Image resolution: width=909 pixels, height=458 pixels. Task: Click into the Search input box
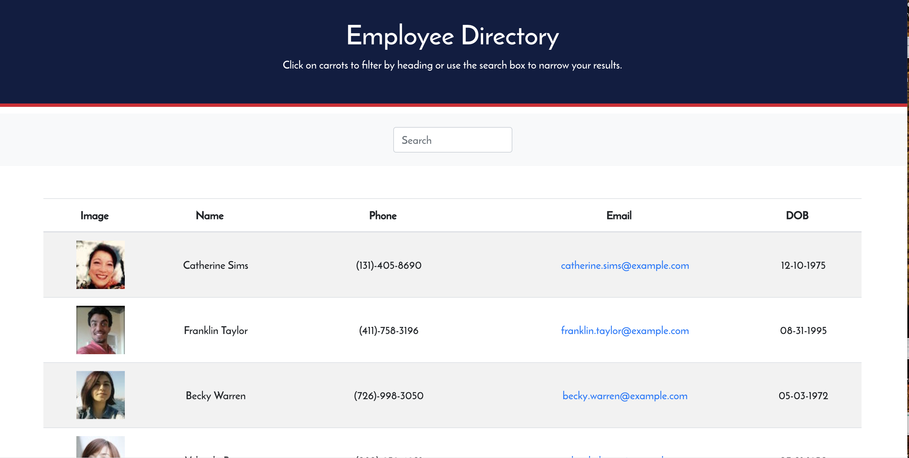[452, 140]
